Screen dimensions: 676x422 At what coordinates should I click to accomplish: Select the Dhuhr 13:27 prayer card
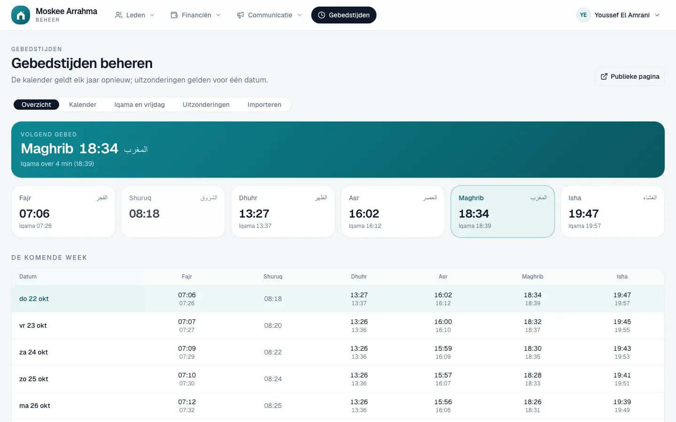click(283, 211)
